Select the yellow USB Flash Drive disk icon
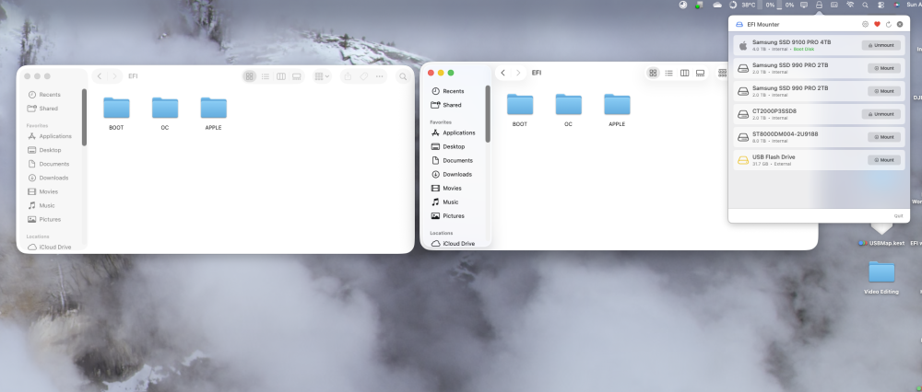The height and width of the screenshot is (392, 922). pos(743,159)
